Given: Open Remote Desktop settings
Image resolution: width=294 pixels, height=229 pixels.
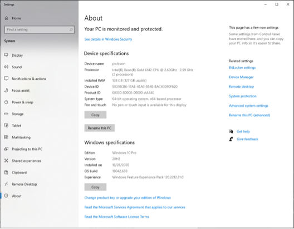Looking at the screenshot, I should click(40, 184).
